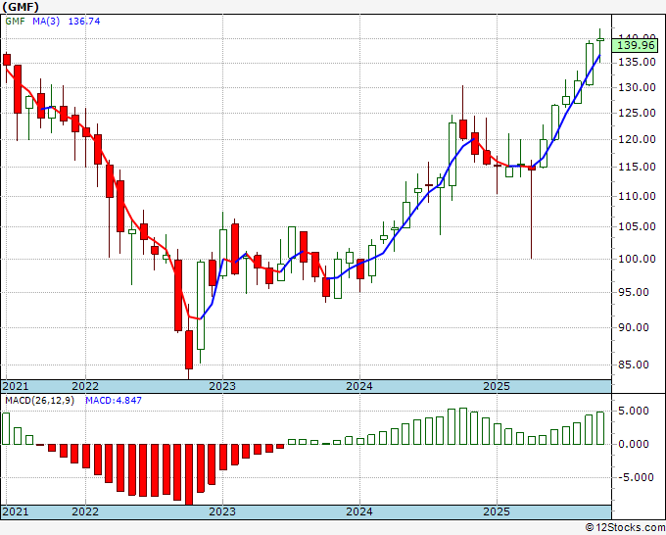Click the (GMF) chart title
Screen dimensions: 666x535
(21, 7)
